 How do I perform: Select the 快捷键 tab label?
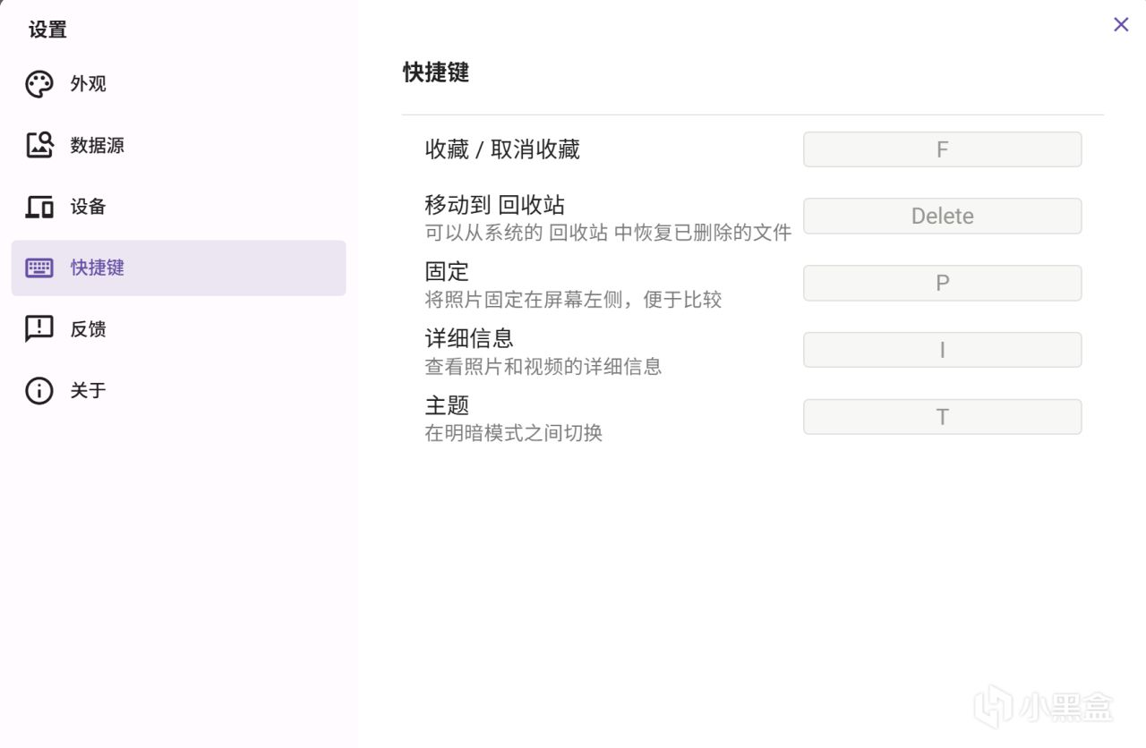tap(98, 268)
